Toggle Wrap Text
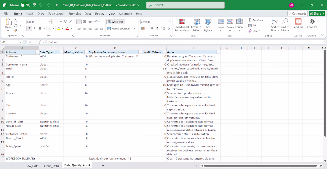The width and height of the screenshot is (327, 169). [116, 22]
